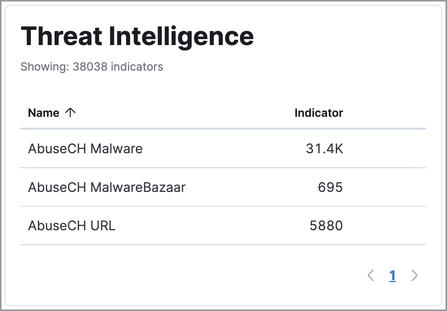Click the next page chevron
Viewport: 447px width, 311px height.
(x=414, y=275)
